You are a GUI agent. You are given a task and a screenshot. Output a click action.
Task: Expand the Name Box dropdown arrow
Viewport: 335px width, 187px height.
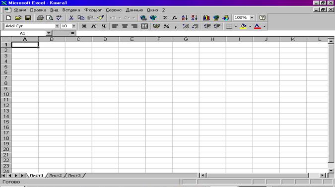(49, 33)
